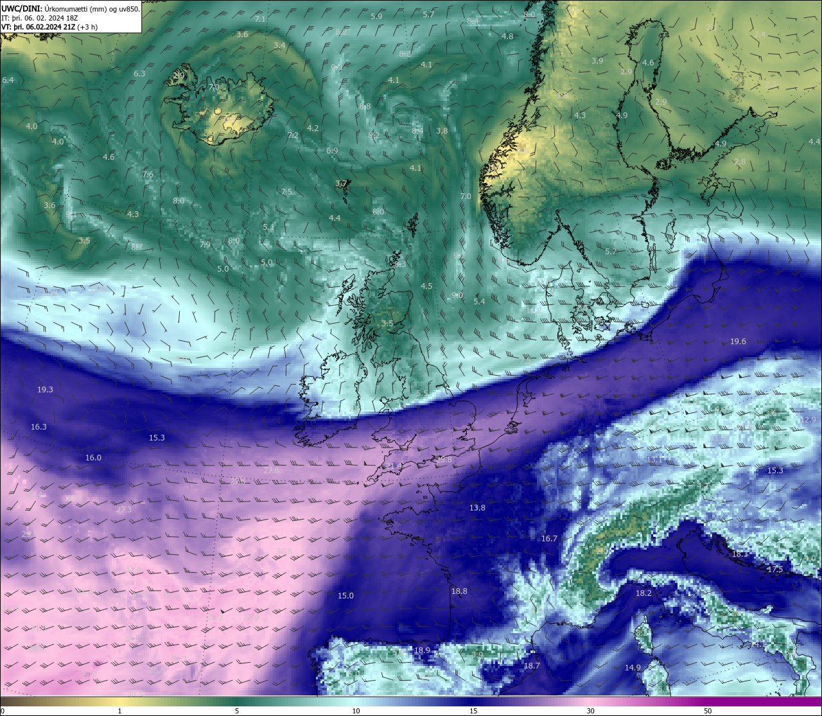Click the 15.0 value on the map
This screenshot has width=822, height=716.
pos(345,596)
